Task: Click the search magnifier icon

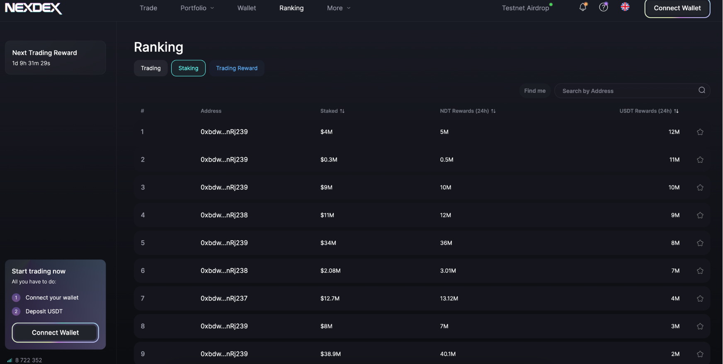Action: pos(701,90)
